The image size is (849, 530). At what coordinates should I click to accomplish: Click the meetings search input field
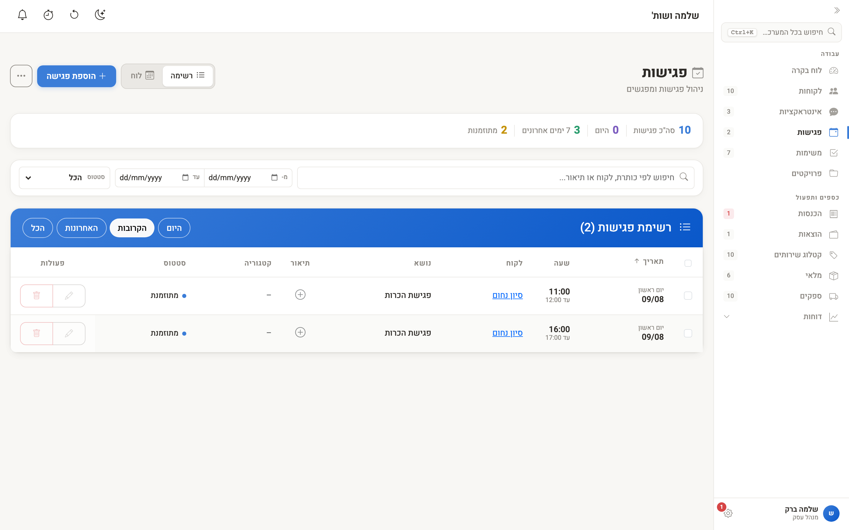495,178
